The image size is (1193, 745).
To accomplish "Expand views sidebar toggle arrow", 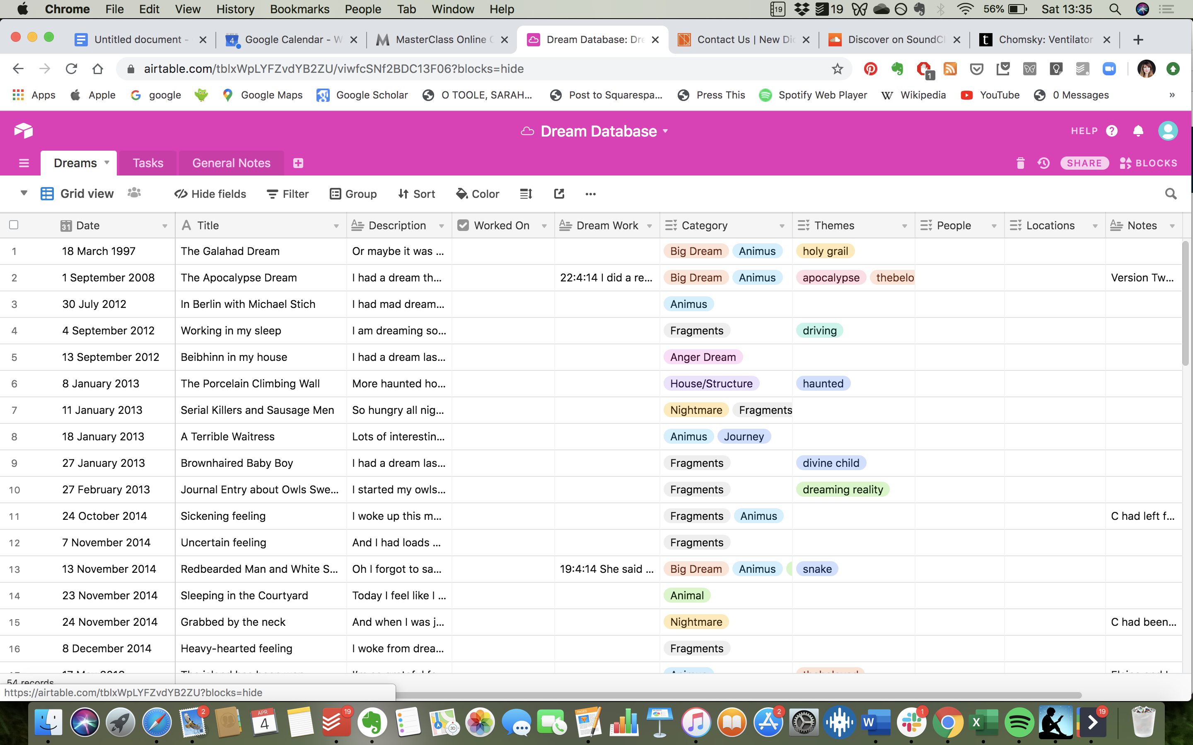I will click(23, 193).
